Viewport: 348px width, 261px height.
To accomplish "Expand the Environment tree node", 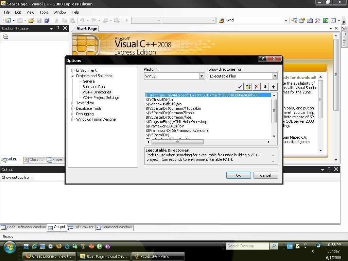I will [x=72, y=70].
